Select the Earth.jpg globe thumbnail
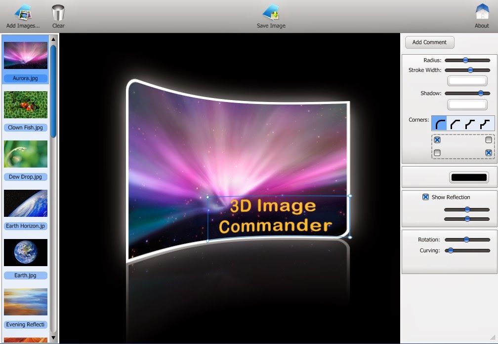498x344 pixels. (x=26, y=252)
